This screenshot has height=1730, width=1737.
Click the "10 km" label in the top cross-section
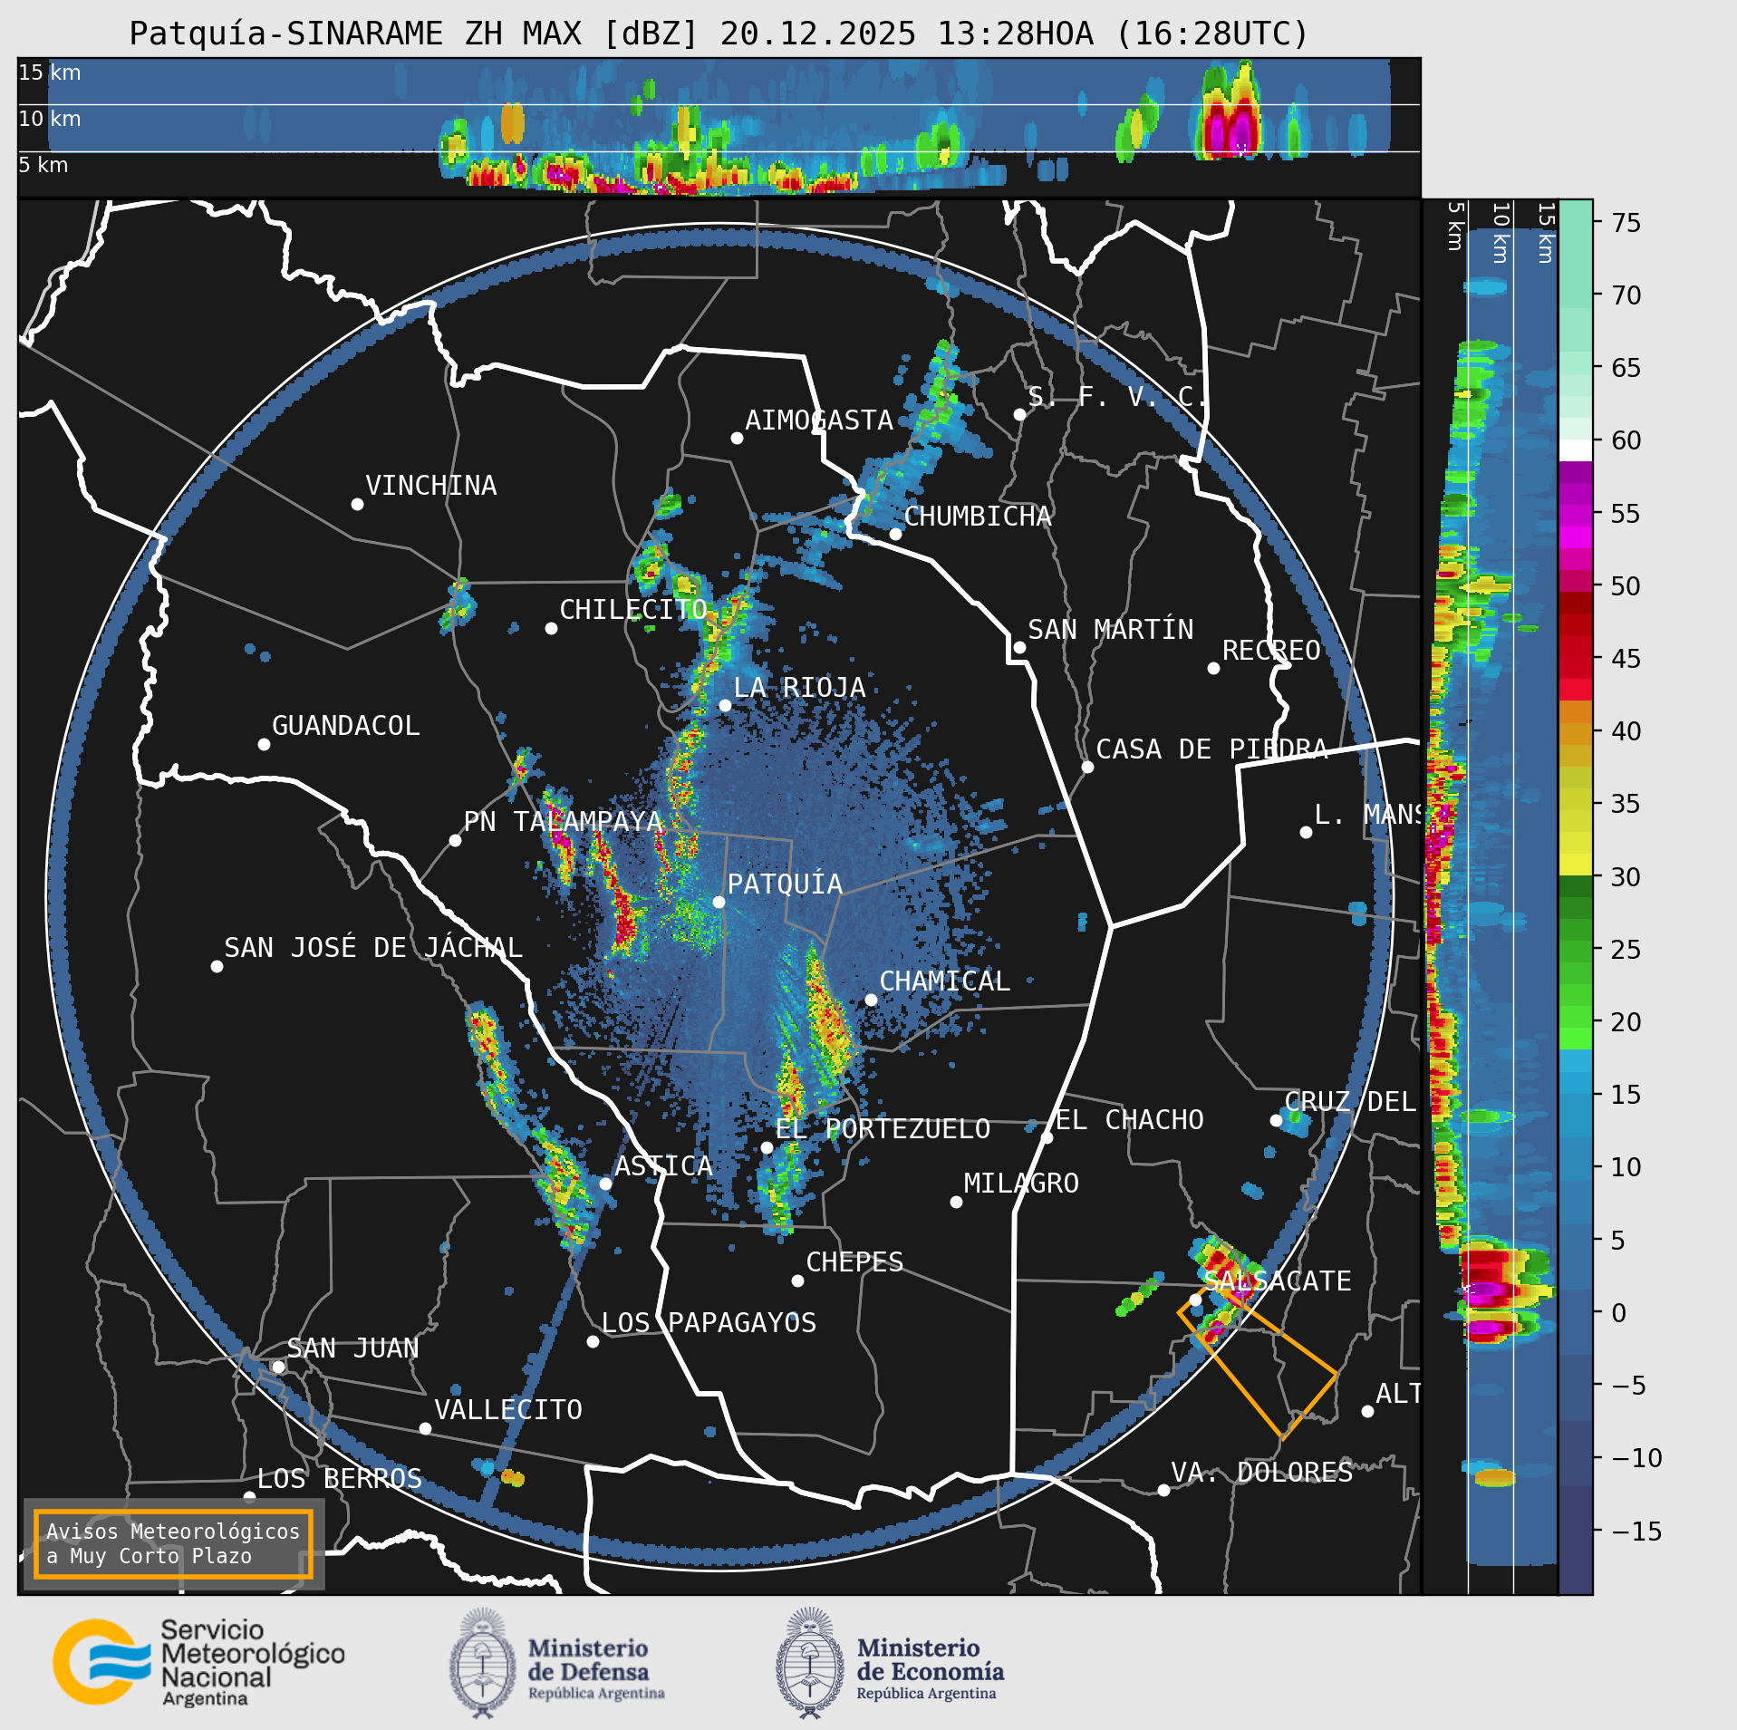click(50, 119)
